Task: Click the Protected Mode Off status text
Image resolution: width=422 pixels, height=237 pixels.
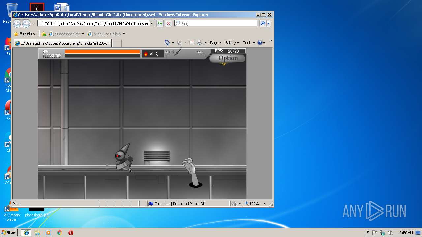Action: (x=189, y=204)
